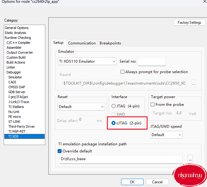Choose C/C++ Compiler category

[x=18, y=43]
